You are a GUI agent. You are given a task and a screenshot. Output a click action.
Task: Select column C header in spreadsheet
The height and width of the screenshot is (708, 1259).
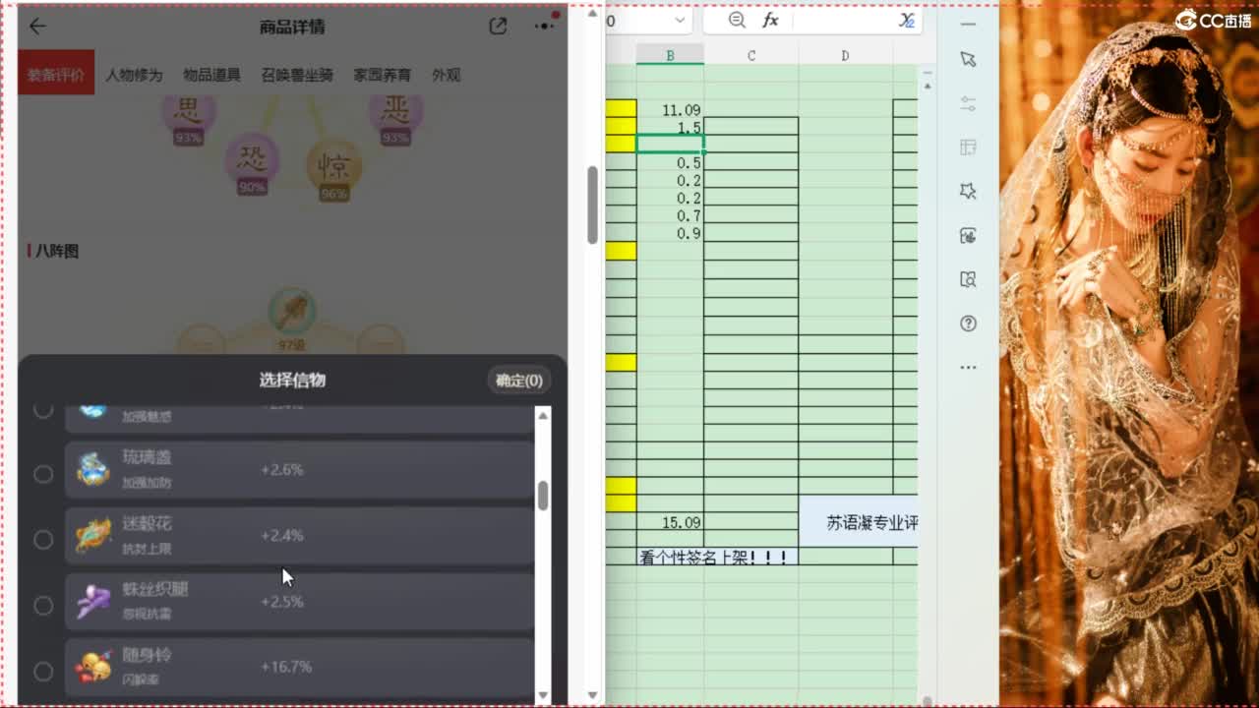(751, 55)
